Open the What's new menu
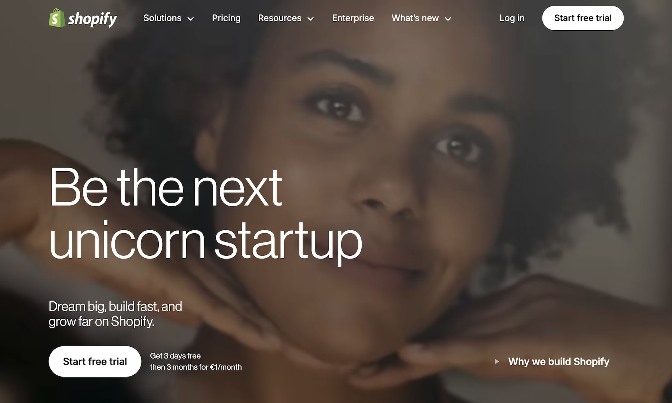 point(421,18)
